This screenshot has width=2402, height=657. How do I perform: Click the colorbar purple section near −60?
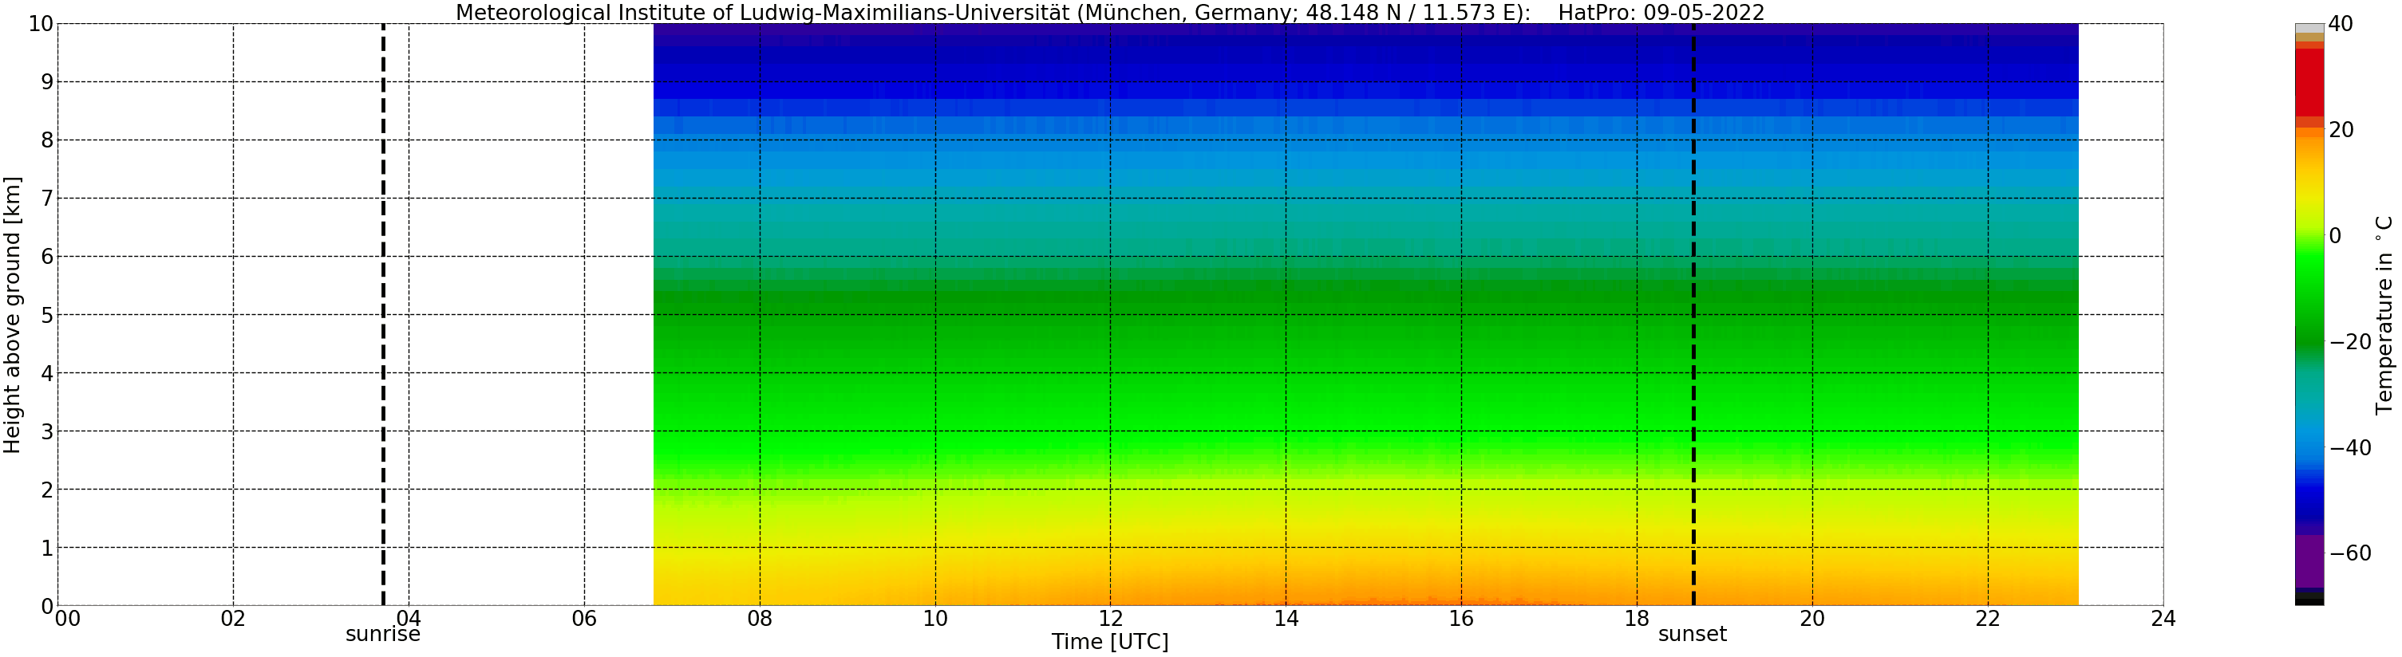pyautogui.click(x=2309, y=561)
